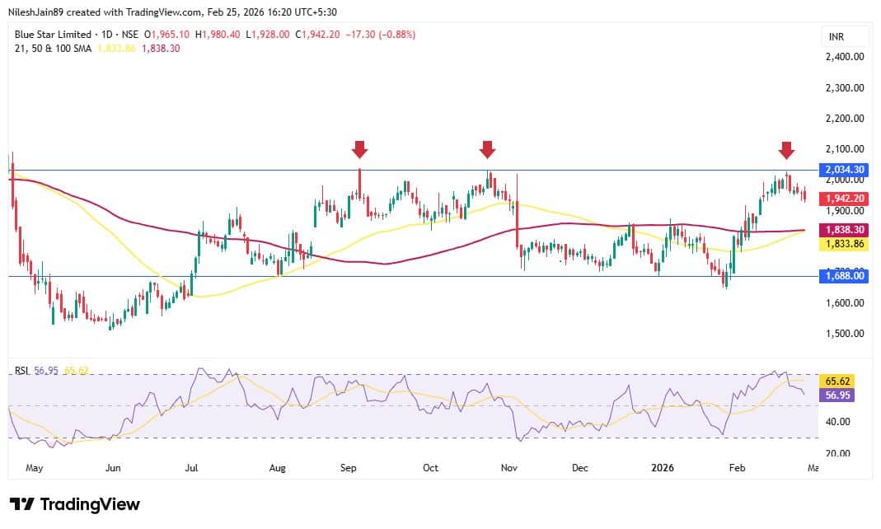Click the red 1,942.20 last price tag
The image size is (881, 529).
[844, 199]
